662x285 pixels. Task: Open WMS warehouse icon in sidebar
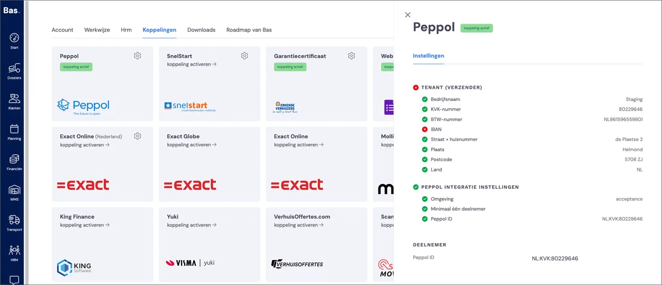(14, 190)
